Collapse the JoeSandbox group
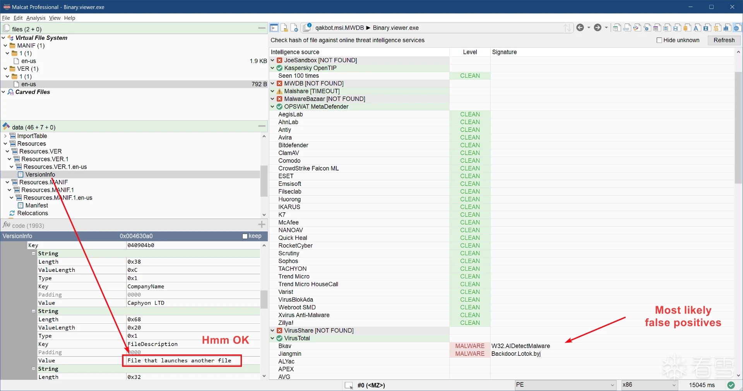 tap(272, 60)
